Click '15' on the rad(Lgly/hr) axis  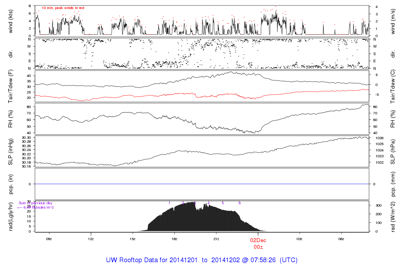coord(29,216)
